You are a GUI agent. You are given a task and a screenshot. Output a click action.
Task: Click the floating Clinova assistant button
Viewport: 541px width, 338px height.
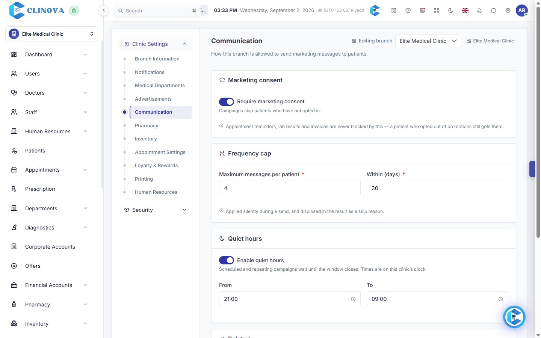(x=514, y=317)
